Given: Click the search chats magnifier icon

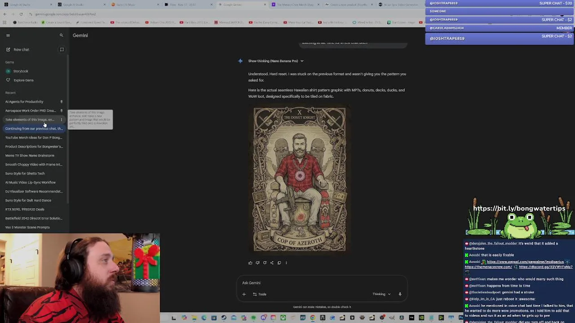Looking at the screenshot, I should (x=62, y=35).
